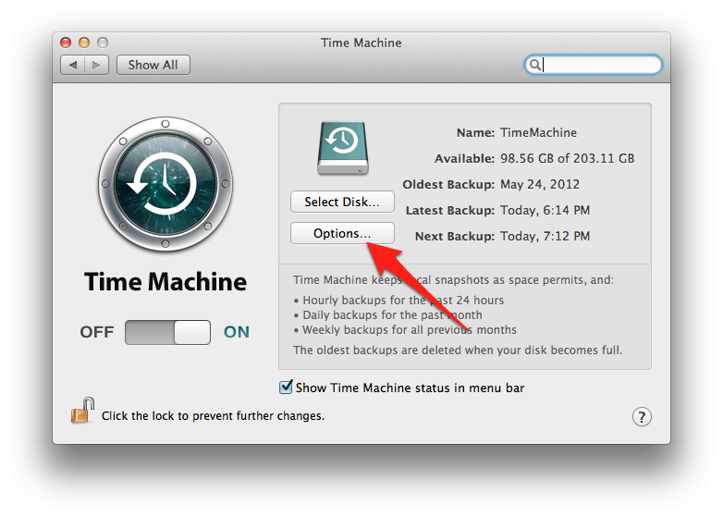
Task: Open help with the question mark button
Action: tap(642, 416)
